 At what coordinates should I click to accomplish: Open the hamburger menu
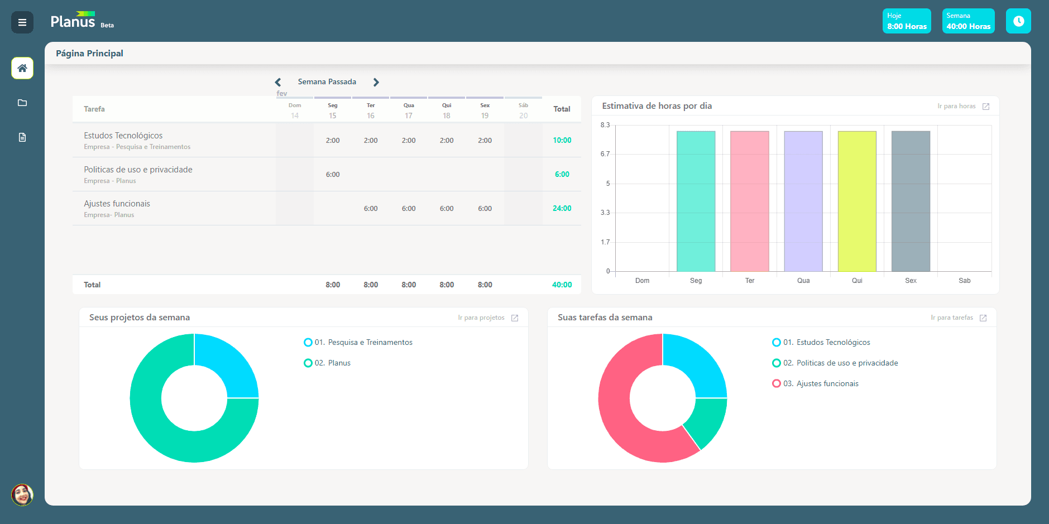pyautogui.click(x=22, y=22)
